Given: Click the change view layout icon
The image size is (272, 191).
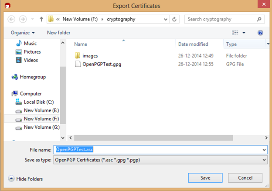Looking at the screenshot, I should tap(235, 33).
